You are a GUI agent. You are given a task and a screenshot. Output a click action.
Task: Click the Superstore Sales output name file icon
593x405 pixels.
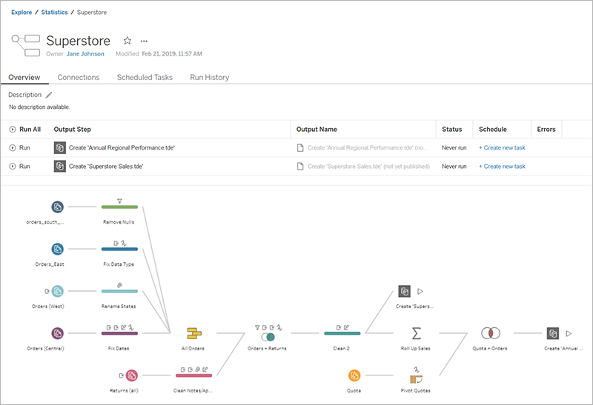pyautogui.click(x=300, y=167)
